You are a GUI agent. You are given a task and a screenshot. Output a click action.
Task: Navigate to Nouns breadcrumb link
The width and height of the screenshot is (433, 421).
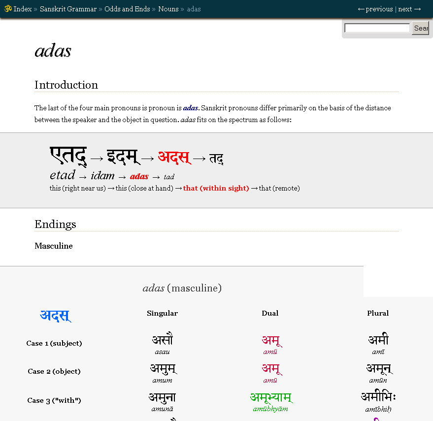(168, 9)
